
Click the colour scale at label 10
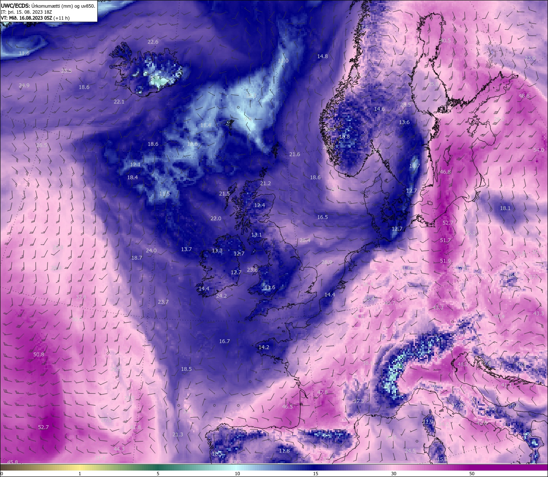pyautogui.click(x=237, y=474)
